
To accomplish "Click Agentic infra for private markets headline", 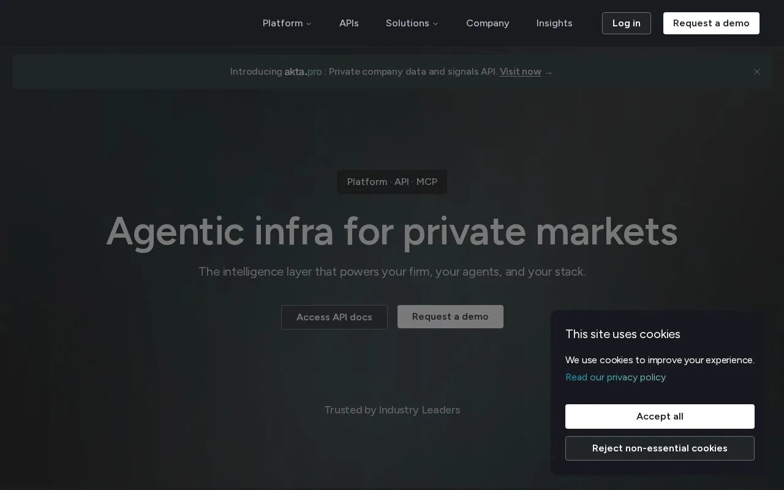I will click(392, 232).
